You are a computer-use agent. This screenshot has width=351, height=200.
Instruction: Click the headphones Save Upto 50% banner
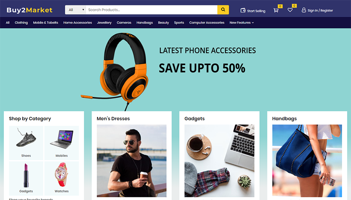[x=175, y=70]
